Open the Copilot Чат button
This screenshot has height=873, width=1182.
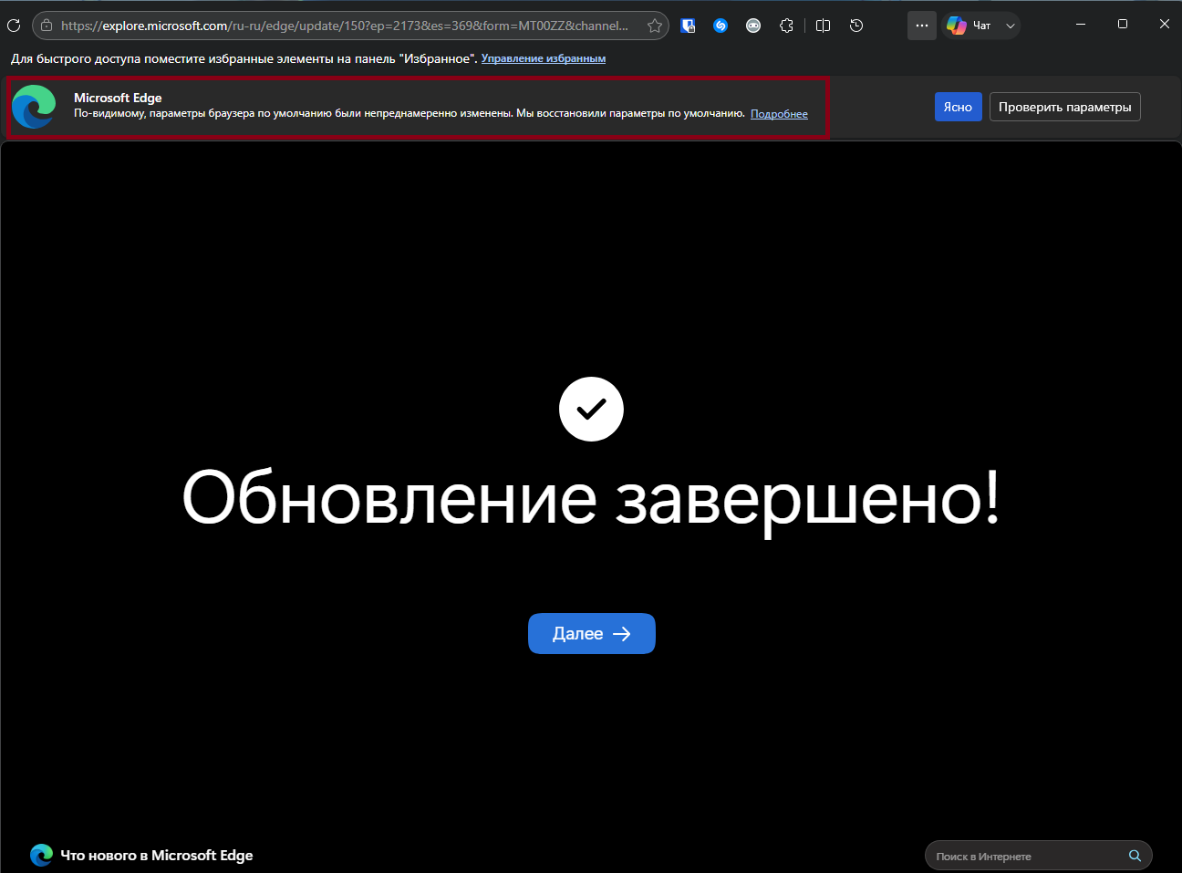click(969, 26)
